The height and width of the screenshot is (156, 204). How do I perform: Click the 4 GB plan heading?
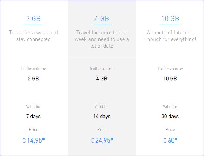pyautogui.click(x=102, y=19)
